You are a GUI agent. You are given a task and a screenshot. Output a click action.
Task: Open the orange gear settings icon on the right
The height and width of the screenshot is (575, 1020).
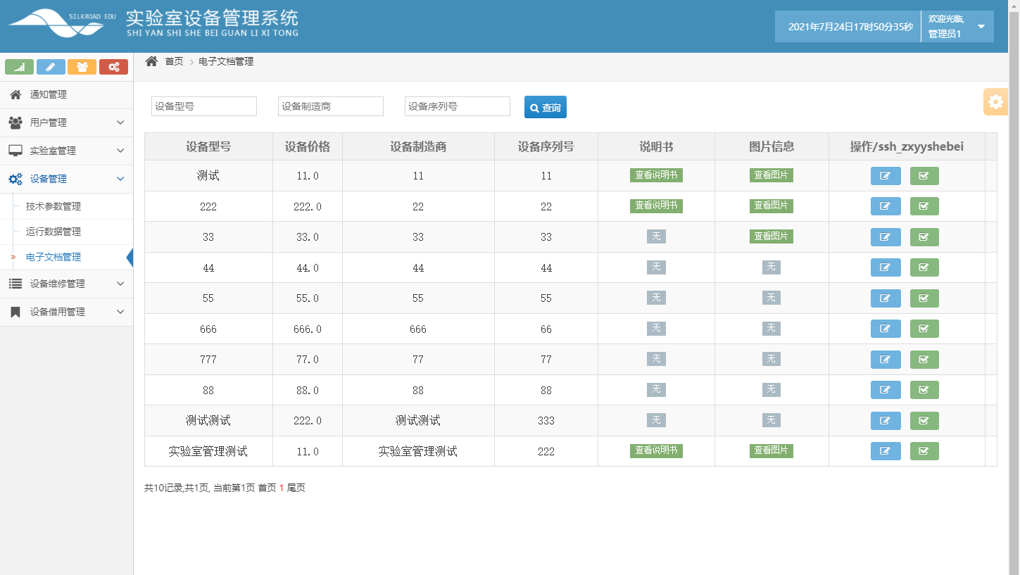click(x=995, y=101)
